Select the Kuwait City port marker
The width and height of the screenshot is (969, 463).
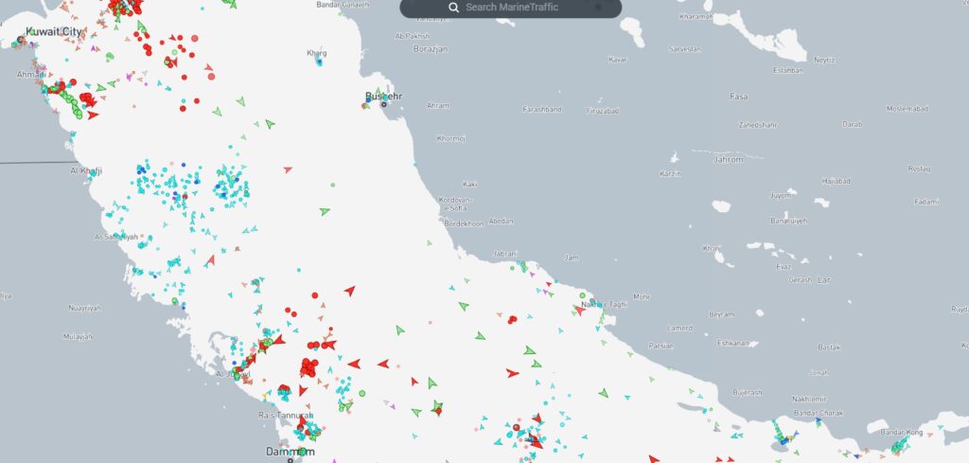click(x=20, y=41)
